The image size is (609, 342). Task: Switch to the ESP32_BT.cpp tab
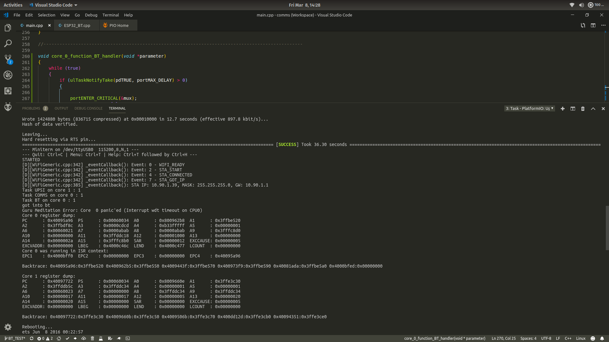[x=77, y=25]
